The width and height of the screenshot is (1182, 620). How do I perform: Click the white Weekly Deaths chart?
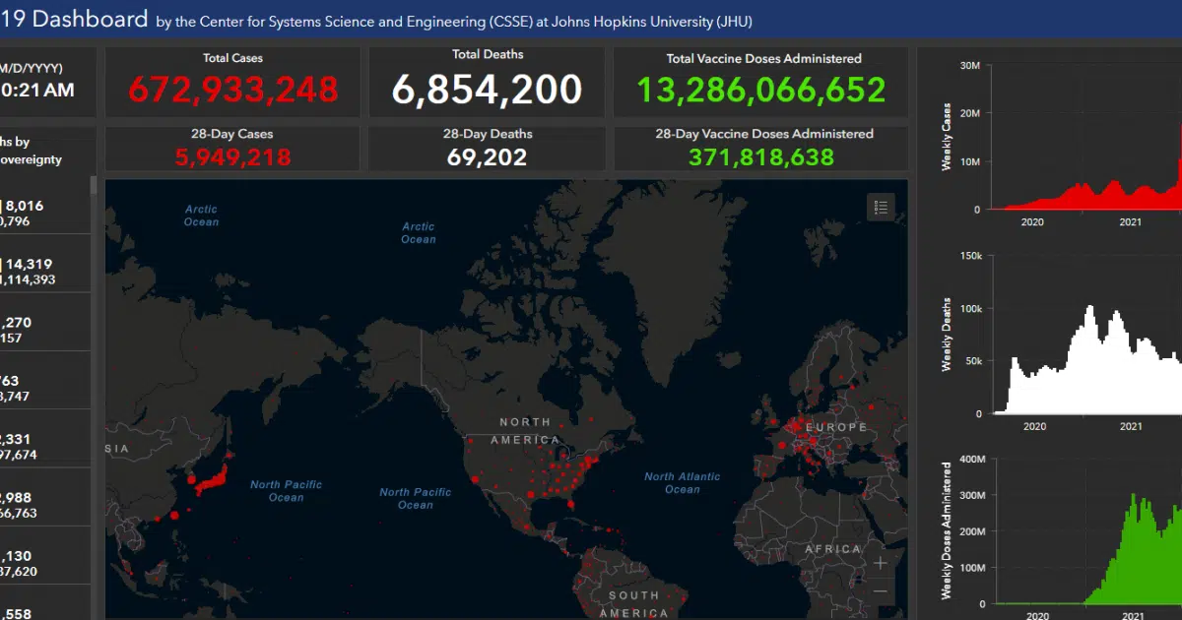tap(1083, 364)
